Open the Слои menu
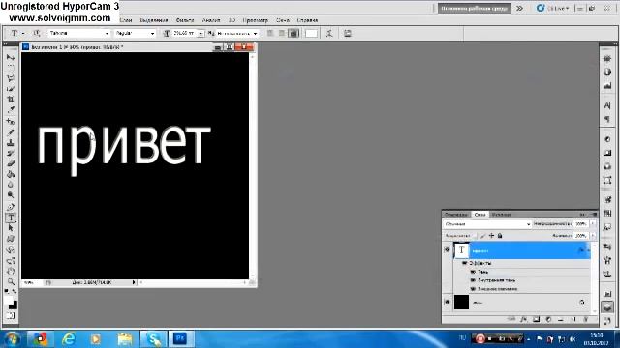Image resolution: width=620 pixels, height=348 pixels. [125, 20]
